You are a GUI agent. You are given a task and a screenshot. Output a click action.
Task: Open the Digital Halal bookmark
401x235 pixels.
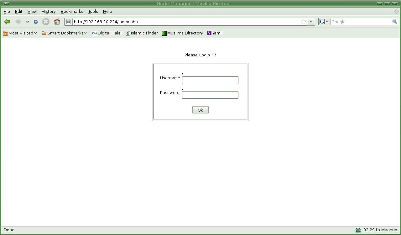click(x=107, y=33)
